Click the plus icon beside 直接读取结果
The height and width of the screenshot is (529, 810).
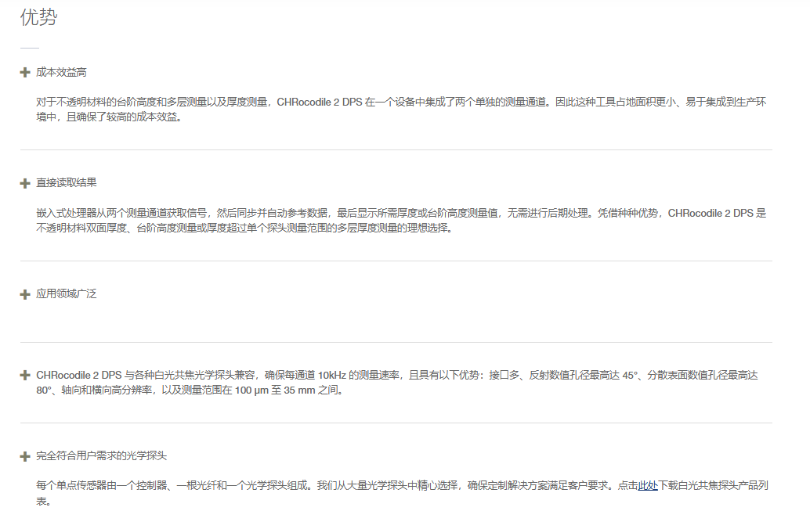tap(25, 183)
